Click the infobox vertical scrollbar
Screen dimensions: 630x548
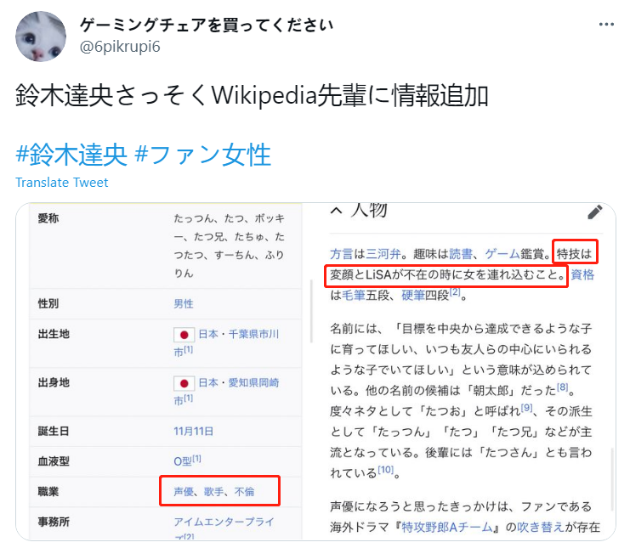[x=311, y=311]
